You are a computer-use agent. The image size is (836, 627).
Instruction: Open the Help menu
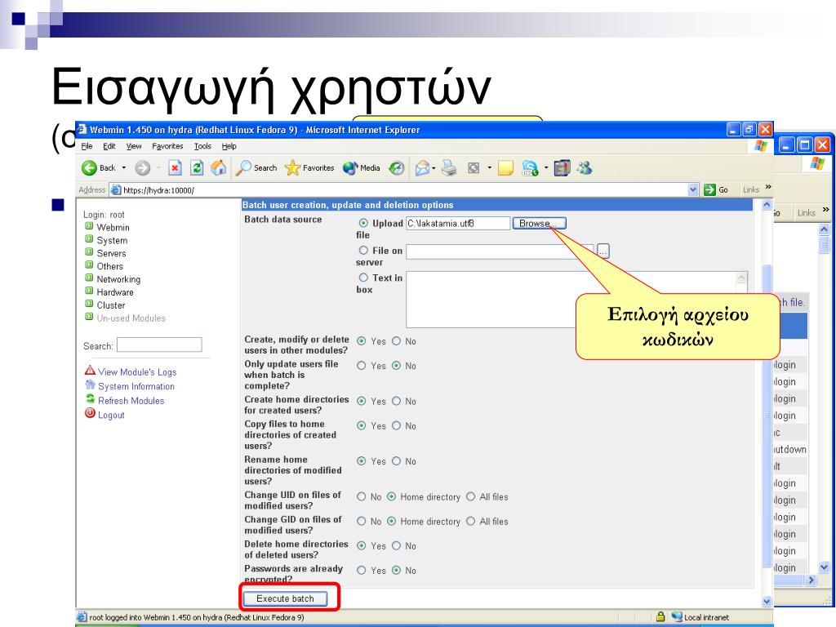tap(229, 146)
